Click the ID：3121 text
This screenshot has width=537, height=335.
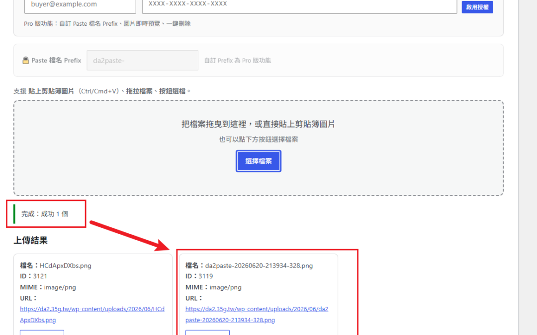[x=34, y=276]
